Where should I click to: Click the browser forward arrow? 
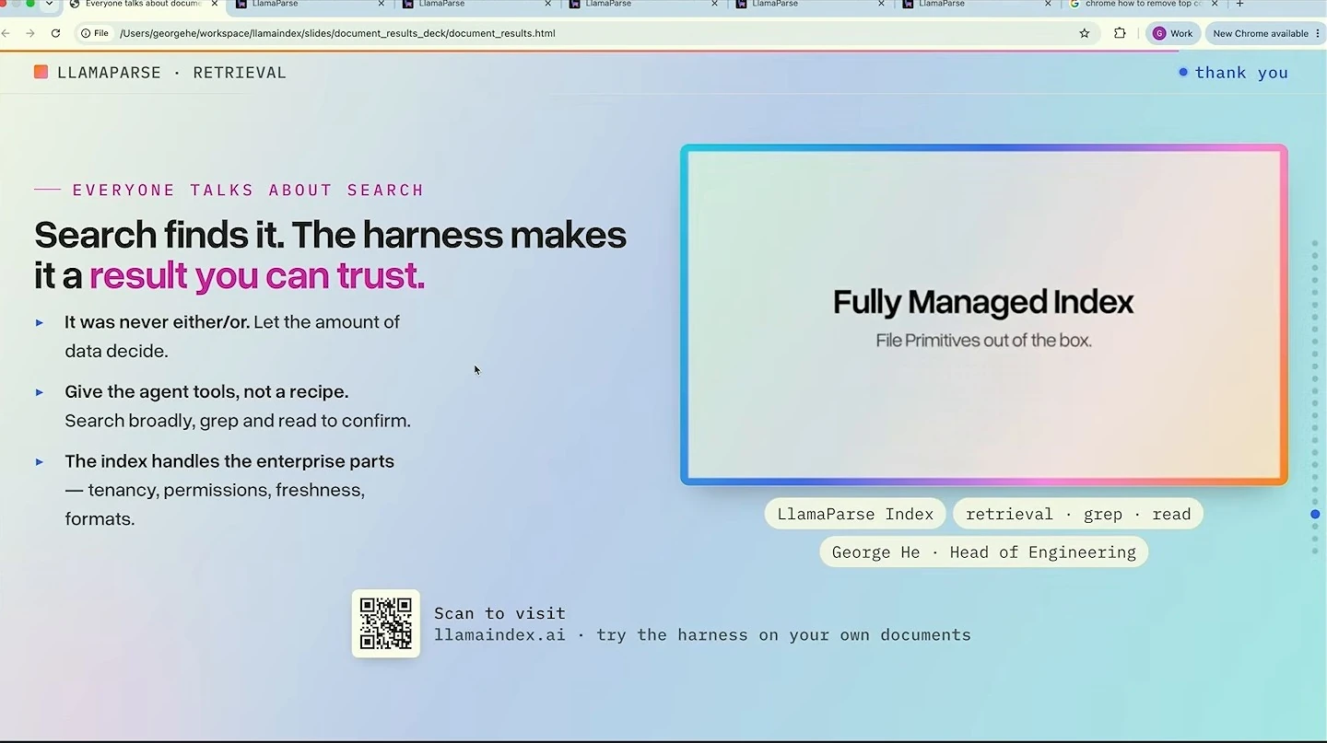pos(30,33)
